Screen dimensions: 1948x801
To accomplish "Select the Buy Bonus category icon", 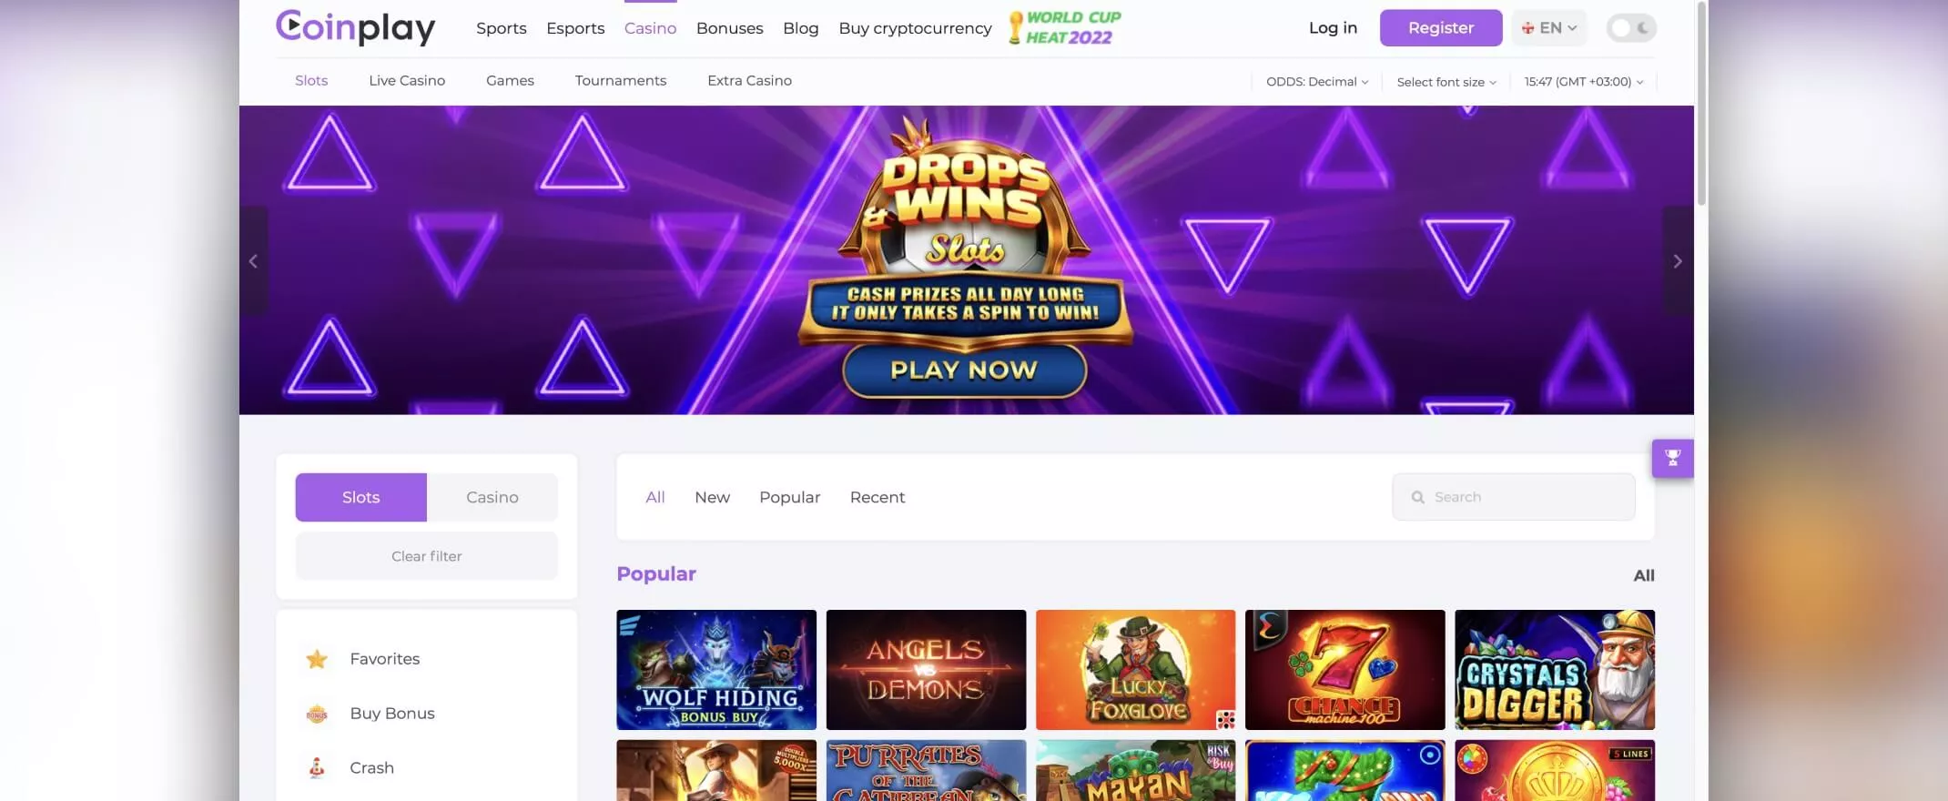I will [317, 714].
